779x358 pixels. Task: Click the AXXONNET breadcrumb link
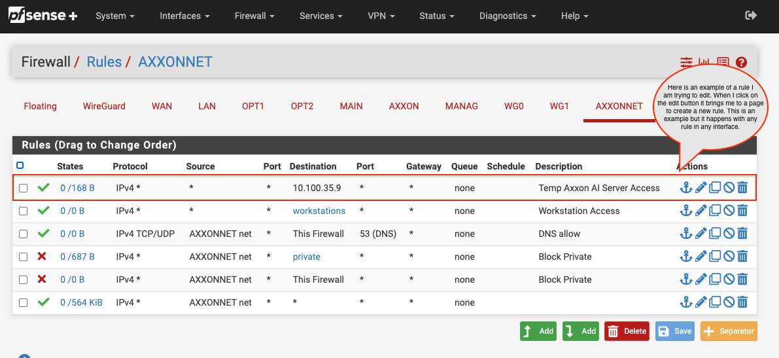coord(175,62)
